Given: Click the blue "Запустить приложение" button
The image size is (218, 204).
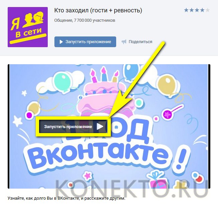Looking at the screenshot, I should coord(85,42).
